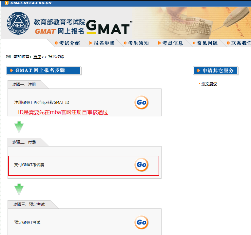Select the 步骤二、付费 step tab
Screen dimensions: 251x235
[24, 142]
